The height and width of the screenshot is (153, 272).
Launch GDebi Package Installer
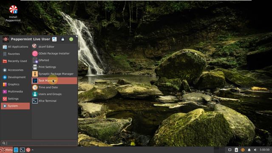[x=54, y=54]
